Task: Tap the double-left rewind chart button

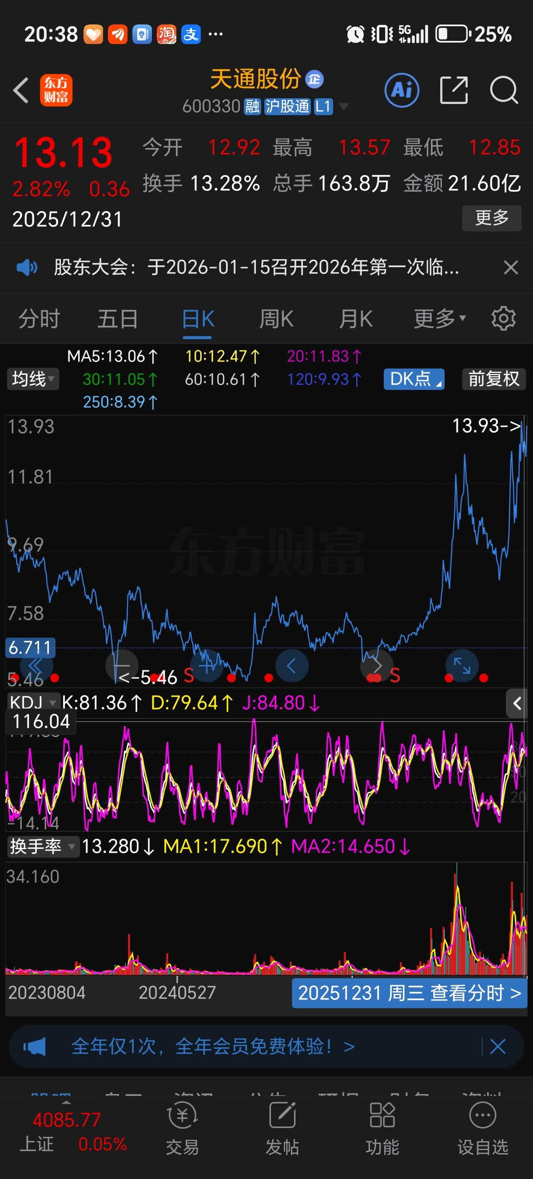Action: tap(36, 666)
